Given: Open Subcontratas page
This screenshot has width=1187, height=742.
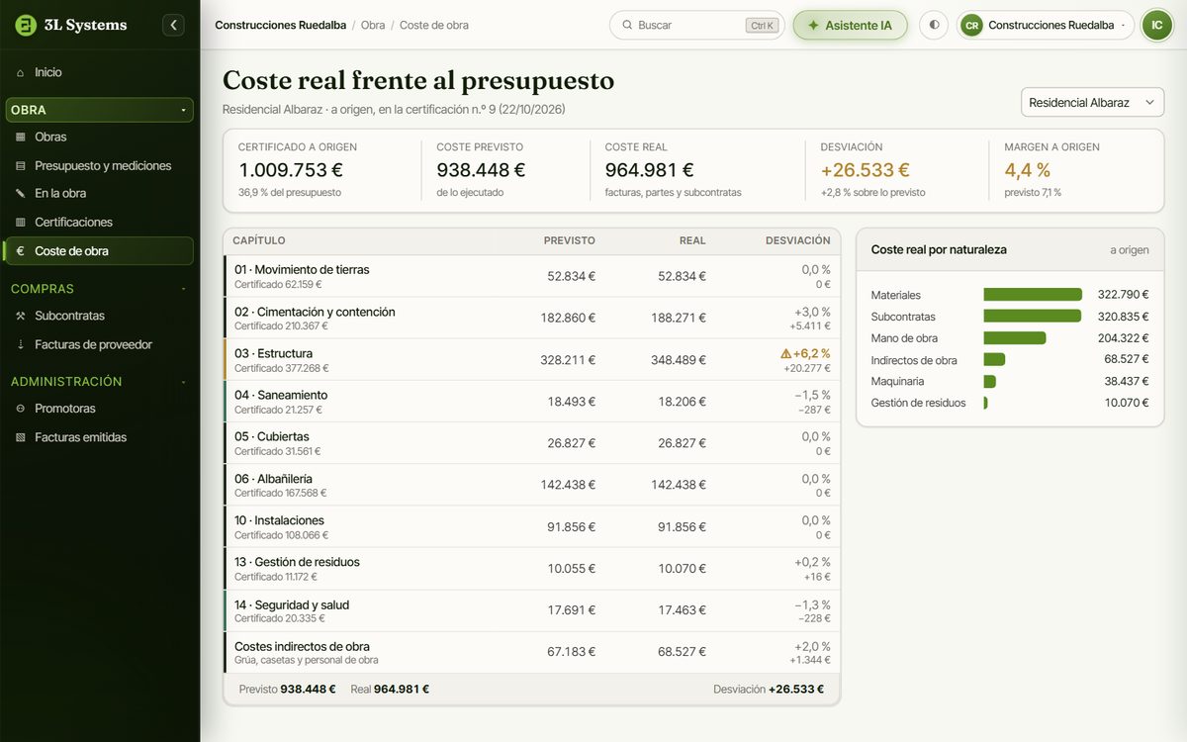Looking at the screenshot, I should point(99,316).
